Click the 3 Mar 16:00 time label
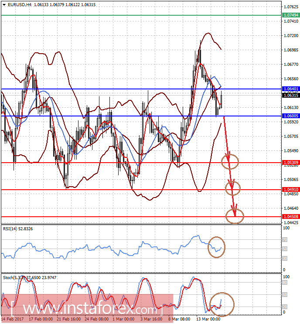Image resolution: width=300 pixels, height=324 pixels. tap(151, 319)
